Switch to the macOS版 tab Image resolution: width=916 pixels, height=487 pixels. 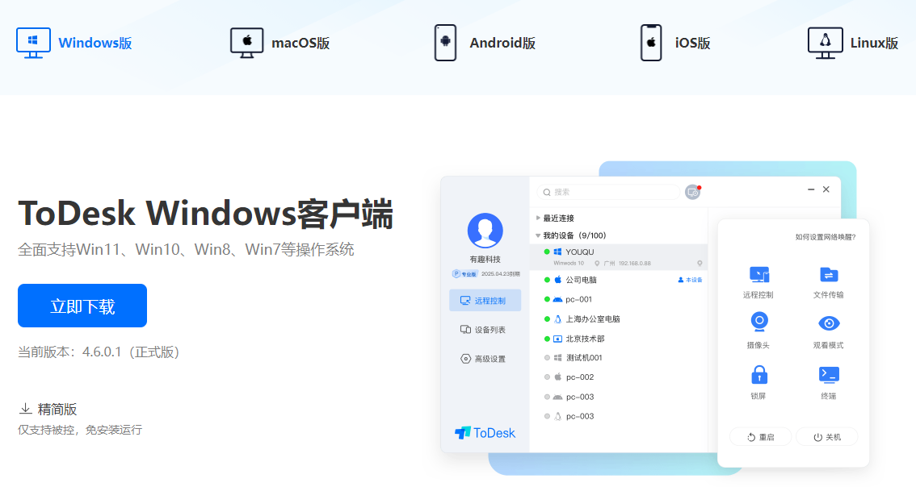click(280, 44)
